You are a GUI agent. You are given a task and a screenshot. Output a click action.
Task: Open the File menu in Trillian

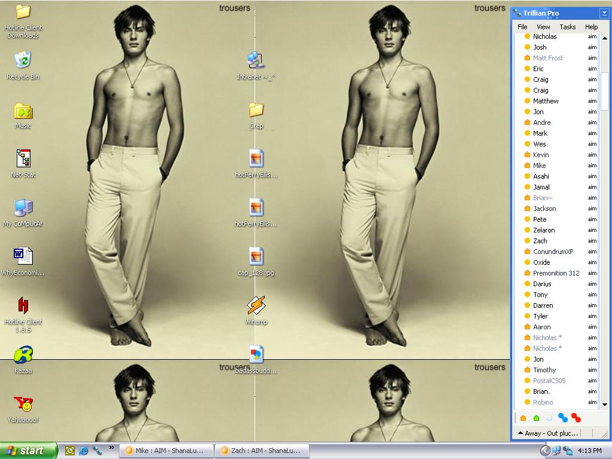pyautogui.click(x=522, y=27)
